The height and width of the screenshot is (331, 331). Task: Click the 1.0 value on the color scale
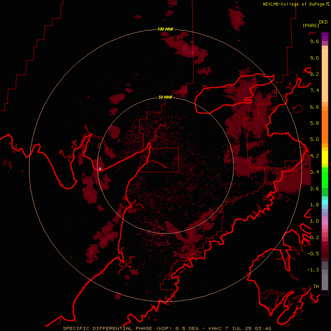pyautogui.click(x=314, y=221)
